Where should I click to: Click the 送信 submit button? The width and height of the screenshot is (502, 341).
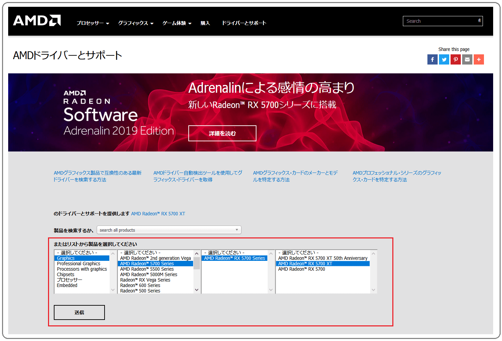[79, 312]
